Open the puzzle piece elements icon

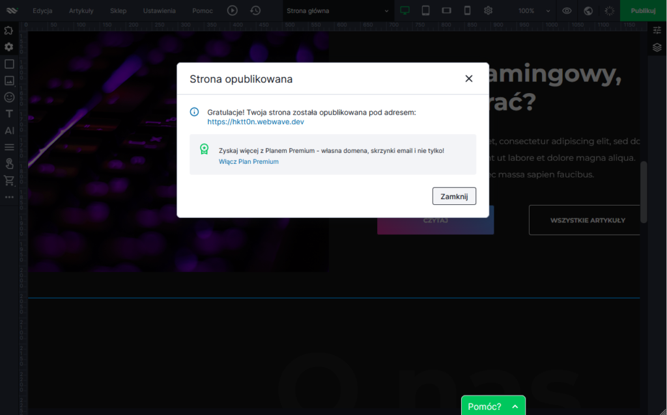click(x=9, y=30)
